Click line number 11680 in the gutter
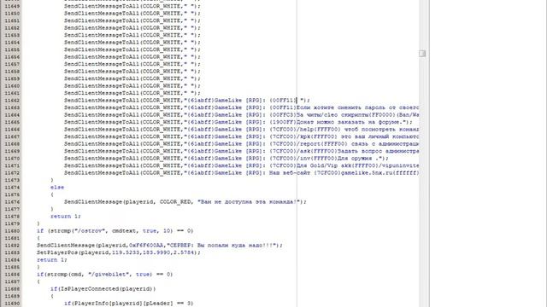Image resolution: width=547 pixels, height=307 pixels. coord(12,231)
